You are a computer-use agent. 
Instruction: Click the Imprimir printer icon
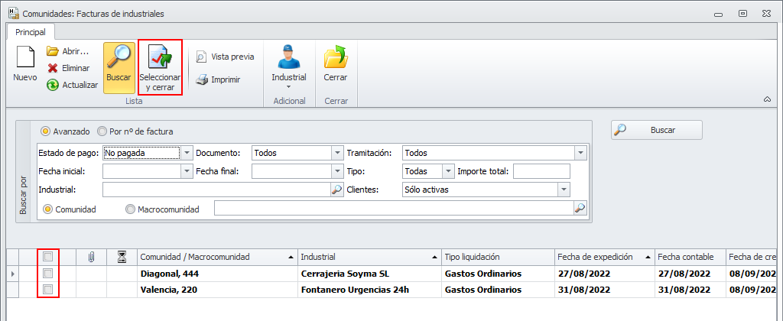(x=201, y=79)
